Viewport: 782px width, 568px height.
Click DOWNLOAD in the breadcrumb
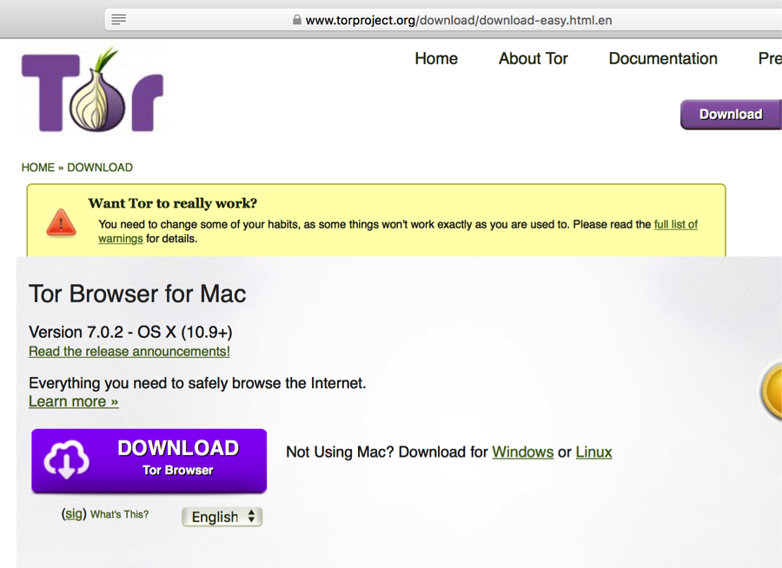tap(100, 168)
